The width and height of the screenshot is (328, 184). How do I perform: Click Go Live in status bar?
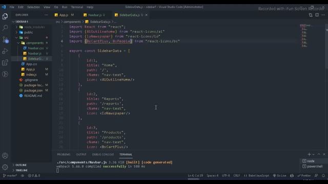280,176
